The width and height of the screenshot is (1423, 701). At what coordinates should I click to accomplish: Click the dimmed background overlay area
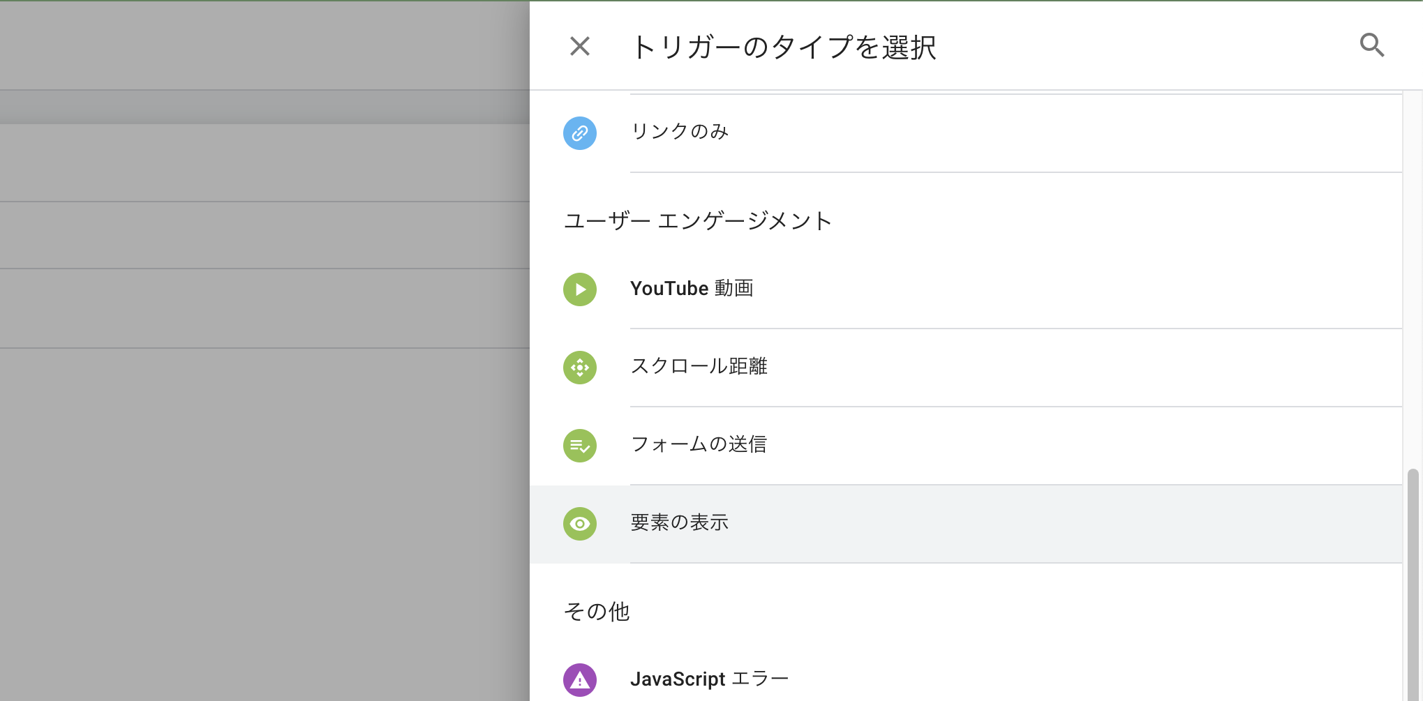265,419
